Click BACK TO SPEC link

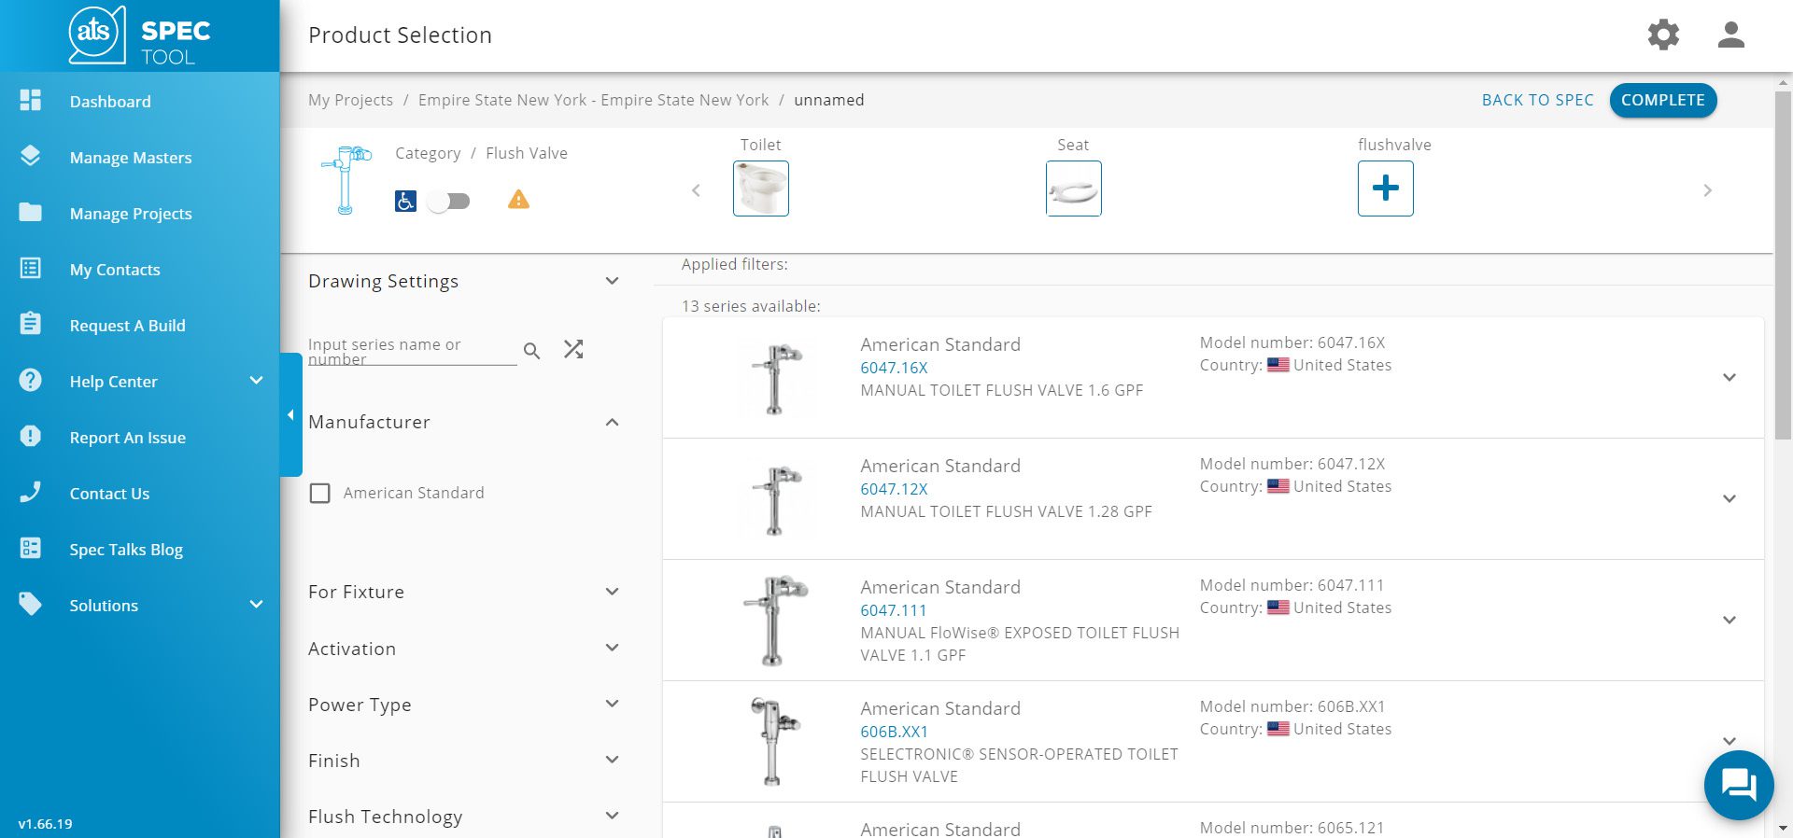pyautogui.click(x=1537, y=100)
